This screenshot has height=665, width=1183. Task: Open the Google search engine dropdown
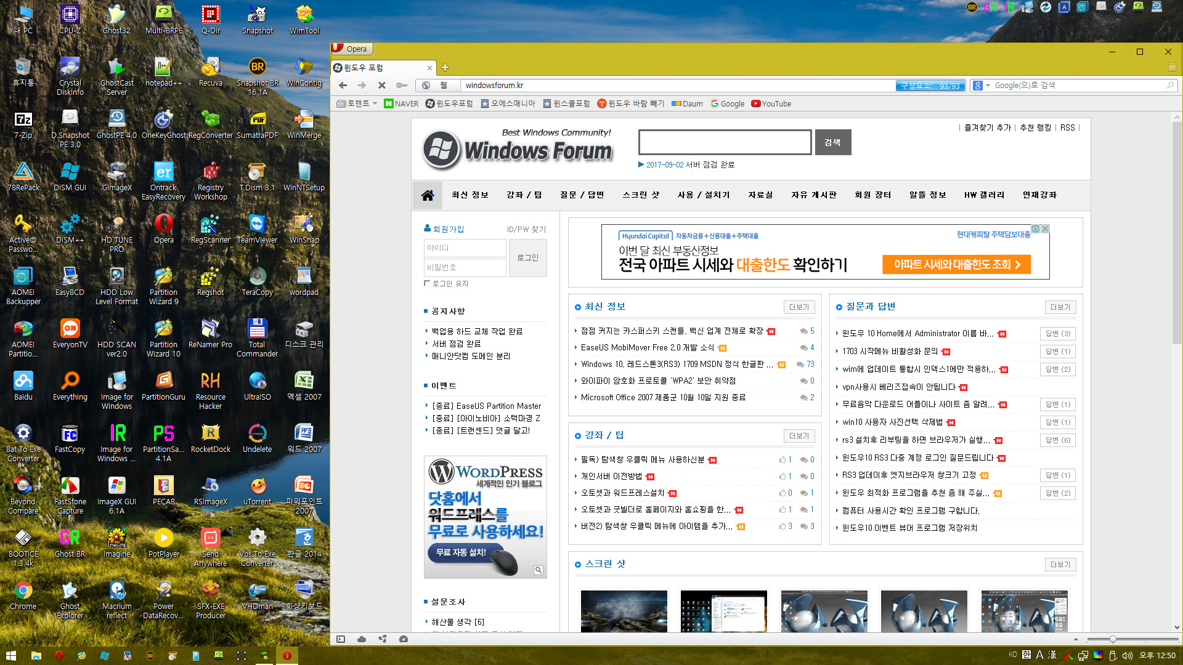tap(981, 86)
